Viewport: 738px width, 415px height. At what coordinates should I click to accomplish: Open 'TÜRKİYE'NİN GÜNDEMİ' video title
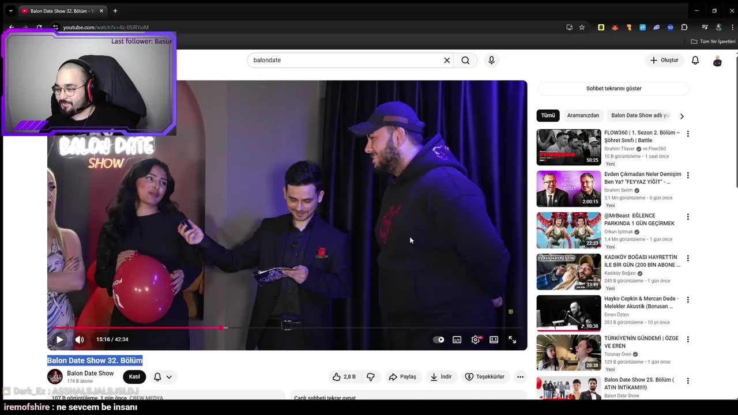click(x=641, y=342)
